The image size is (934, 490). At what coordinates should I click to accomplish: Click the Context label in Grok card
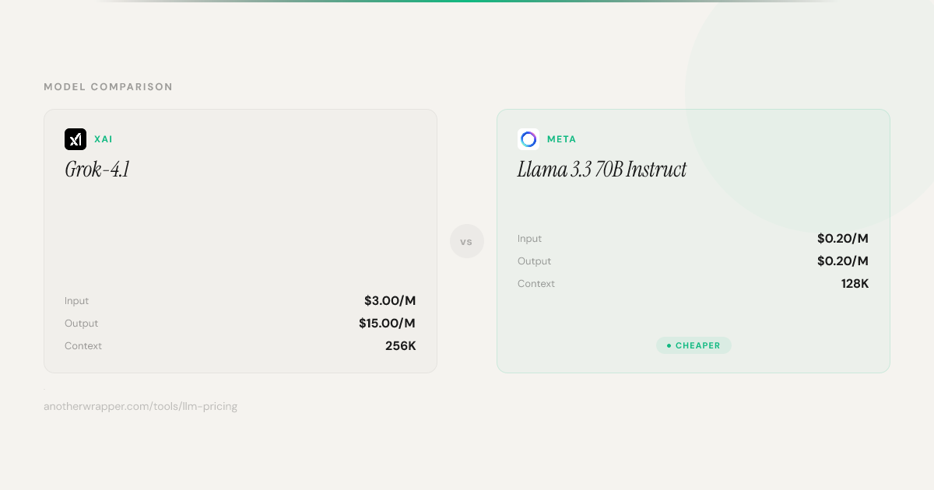pos(83,346)
